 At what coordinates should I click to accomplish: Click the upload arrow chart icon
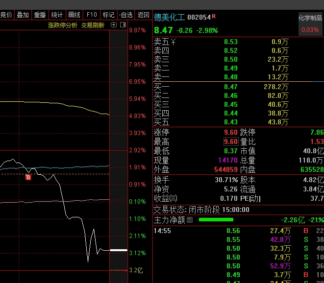[114, 25]
